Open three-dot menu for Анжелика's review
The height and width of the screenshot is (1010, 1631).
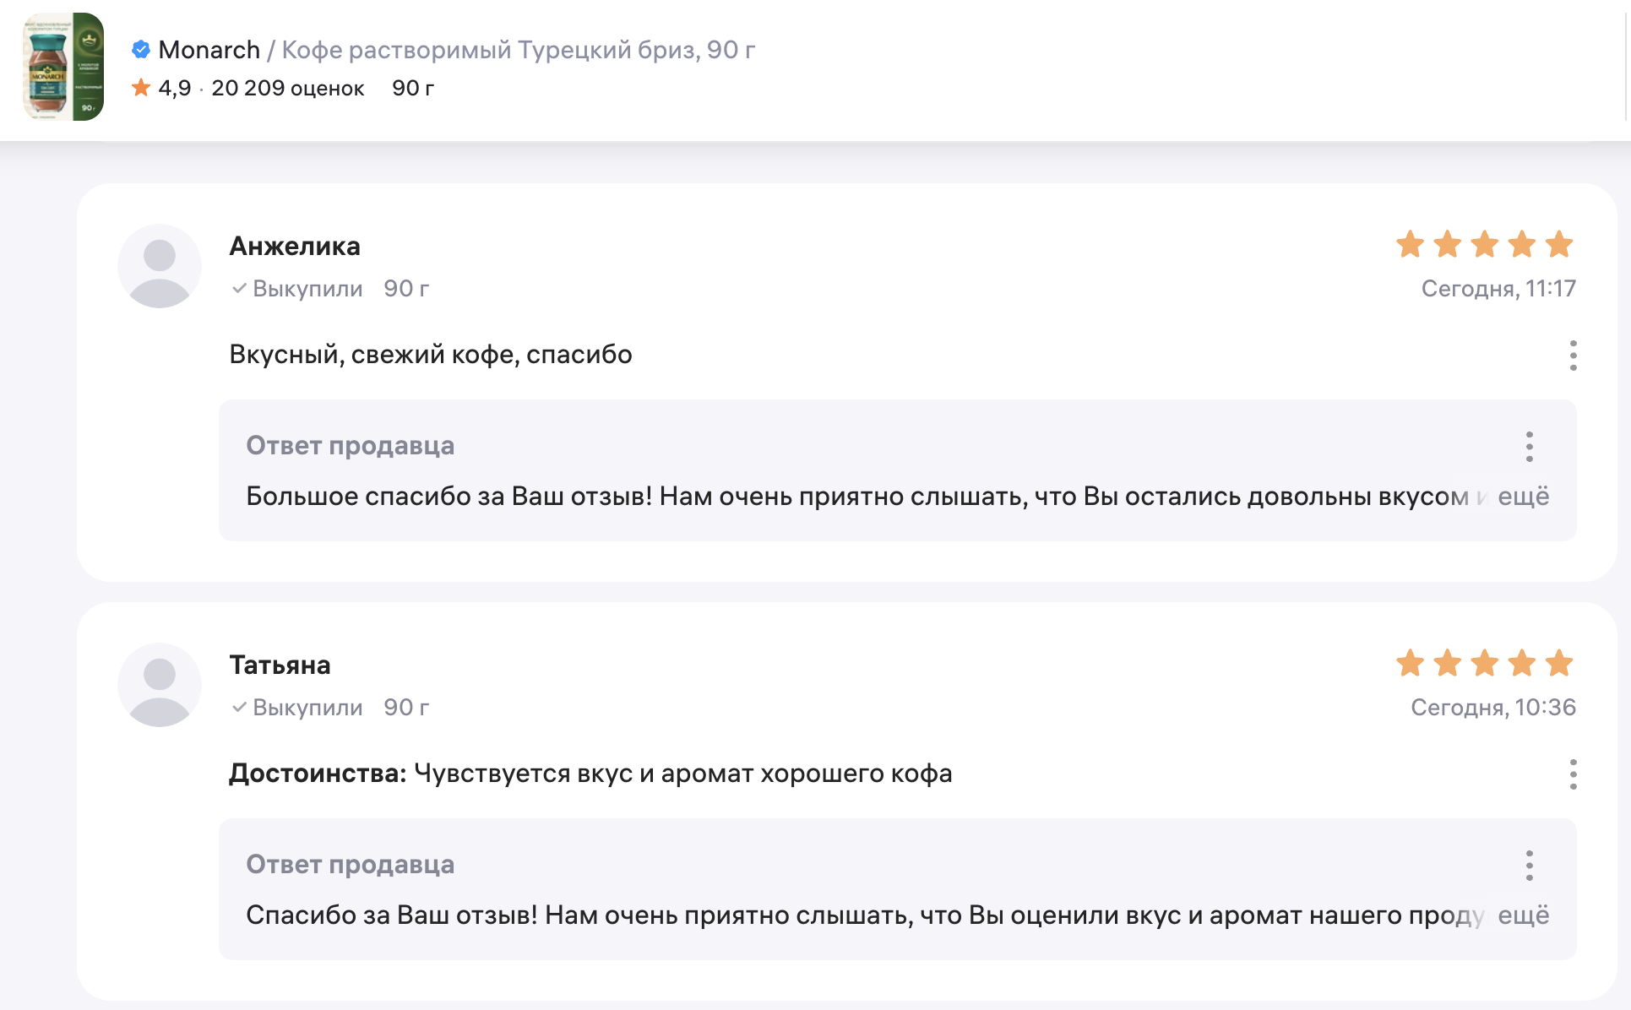click(x=1573, y=356)
